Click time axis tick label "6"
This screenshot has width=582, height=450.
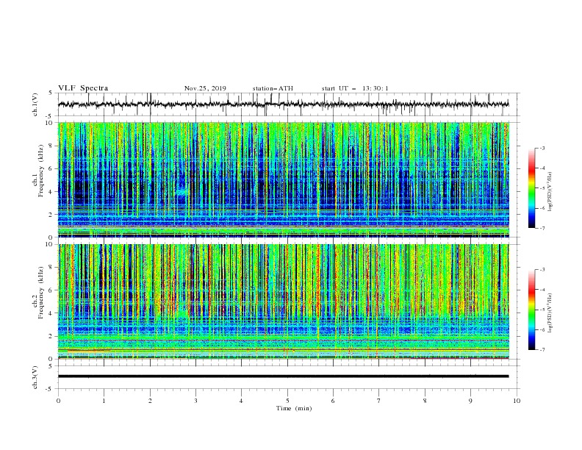pyautogui.click(x=333, y=401)
